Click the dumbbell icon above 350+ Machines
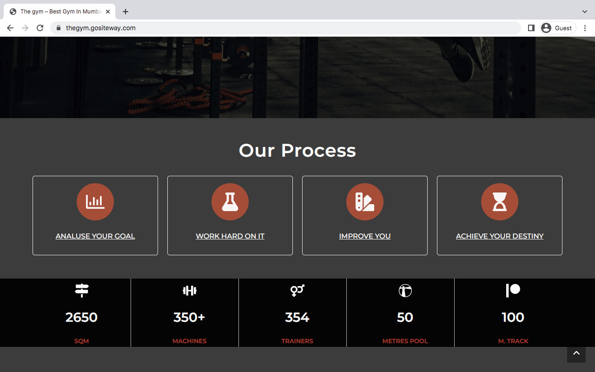This screenshot has height=372, width=595. coord(190,291)
